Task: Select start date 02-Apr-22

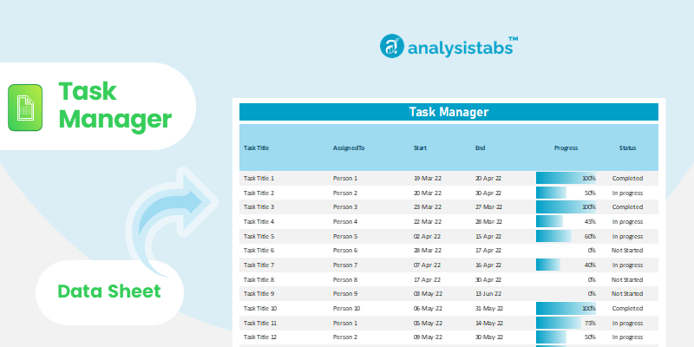Action: pyautogui.click(x=427, y=236)
